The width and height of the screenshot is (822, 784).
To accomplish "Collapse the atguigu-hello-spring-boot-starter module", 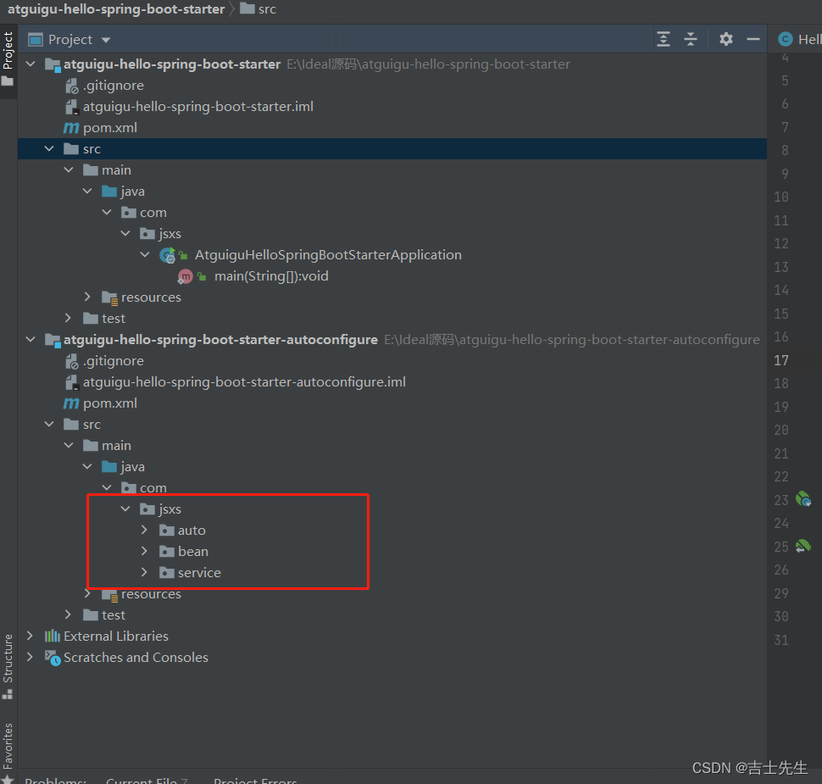I will click(x=31, y=64).
